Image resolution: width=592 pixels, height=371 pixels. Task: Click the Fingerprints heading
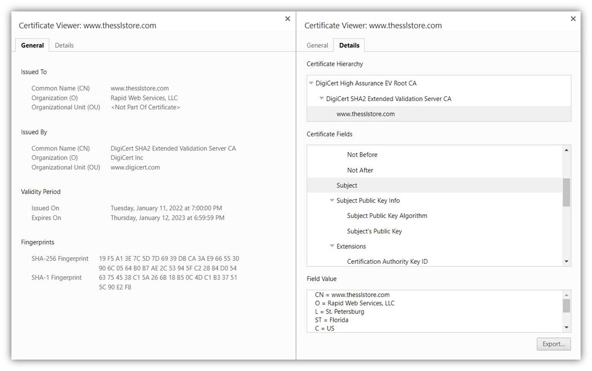[37, 243]
